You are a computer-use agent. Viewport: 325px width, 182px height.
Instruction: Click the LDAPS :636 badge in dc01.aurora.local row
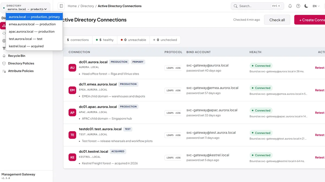(173, 68)
